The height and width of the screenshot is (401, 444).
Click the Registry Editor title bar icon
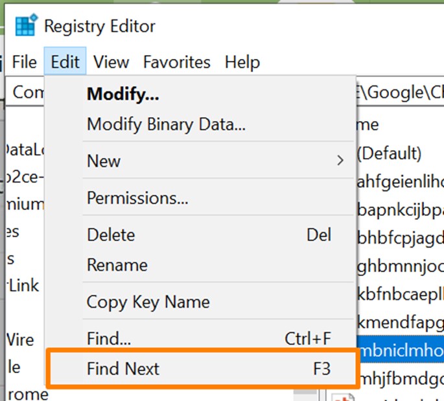tap(25, 26)
